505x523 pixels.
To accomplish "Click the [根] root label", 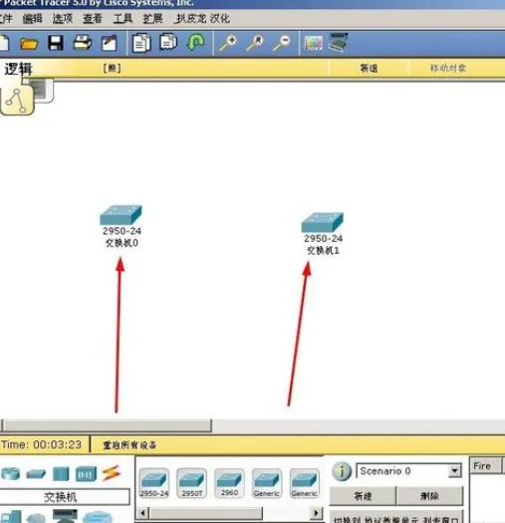I will click(113, 69).
